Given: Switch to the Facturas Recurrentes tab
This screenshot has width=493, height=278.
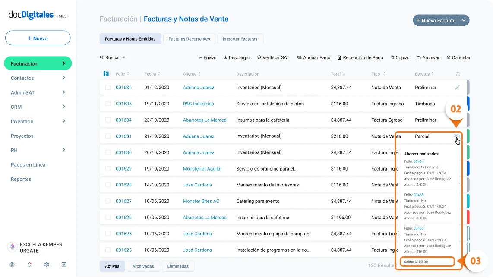Looking at the screenshot, I should tap(189, 39).
